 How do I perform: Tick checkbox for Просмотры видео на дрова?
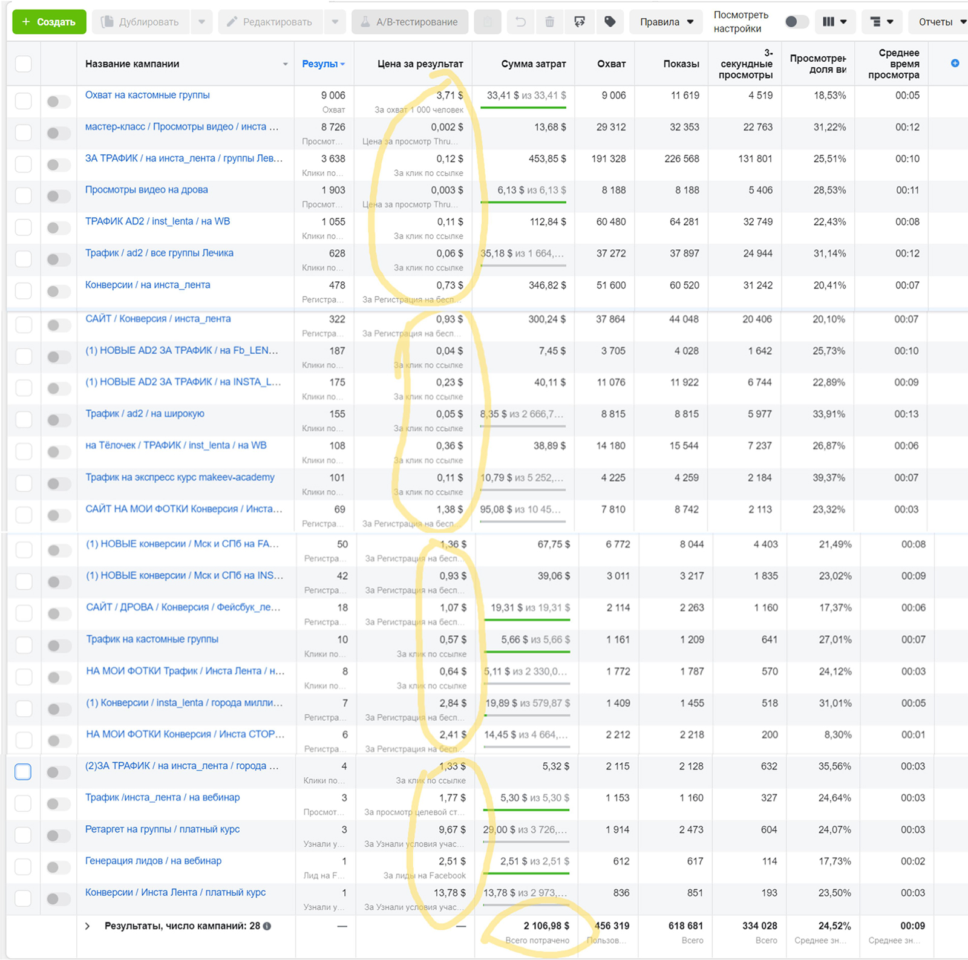tap(23, 196)
